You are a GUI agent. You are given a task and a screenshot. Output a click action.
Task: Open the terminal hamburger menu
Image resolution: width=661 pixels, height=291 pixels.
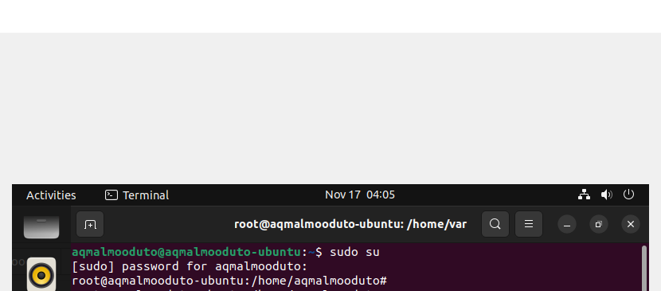click(x=529, y=224)
